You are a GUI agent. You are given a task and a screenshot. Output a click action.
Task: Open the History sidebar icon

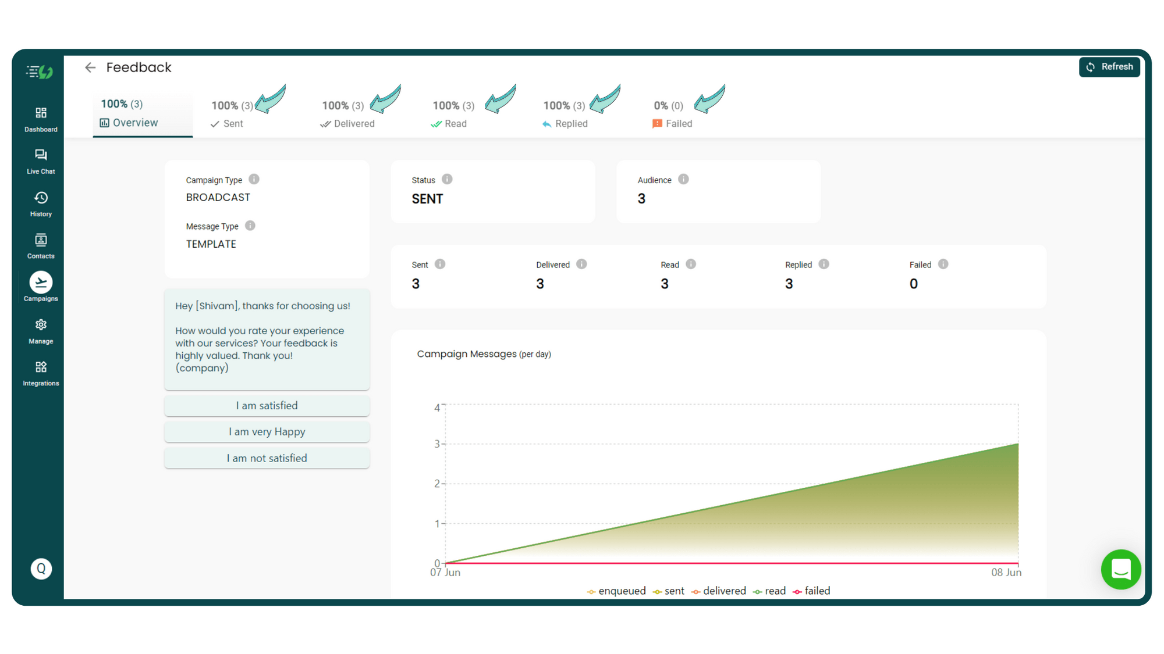pos(41,198)
